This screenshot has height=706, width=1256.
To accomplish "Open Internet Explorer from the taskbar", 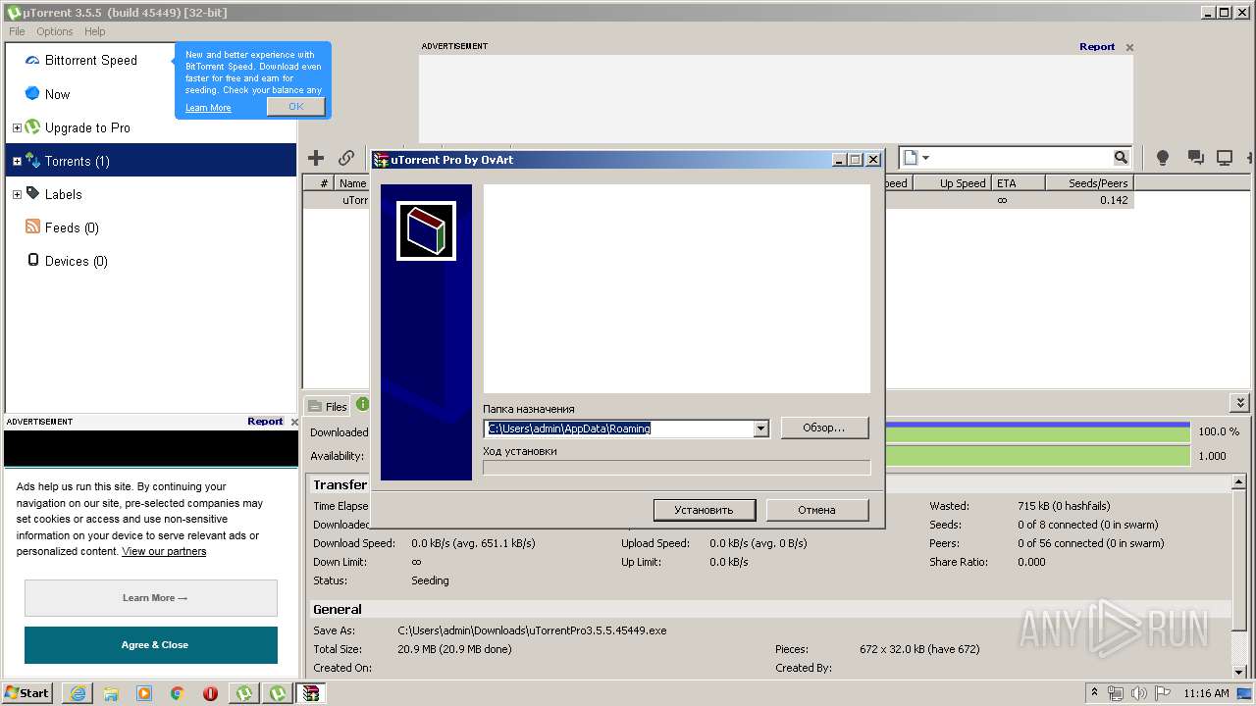I will tap(78, 693).
